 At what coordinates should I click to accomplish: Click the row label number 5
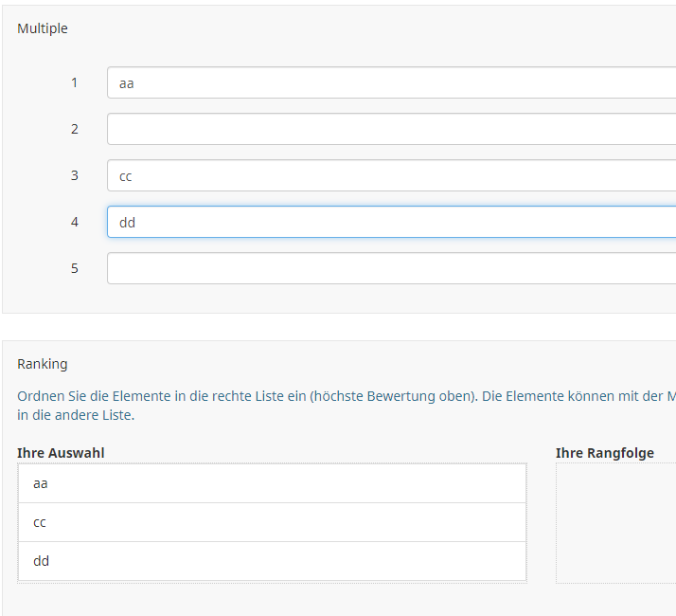click(x=75, y=268)
